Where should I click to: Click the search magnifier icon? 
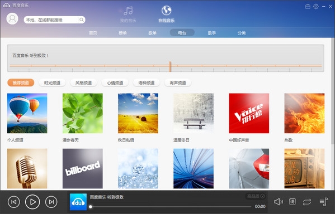coord(82,20)
